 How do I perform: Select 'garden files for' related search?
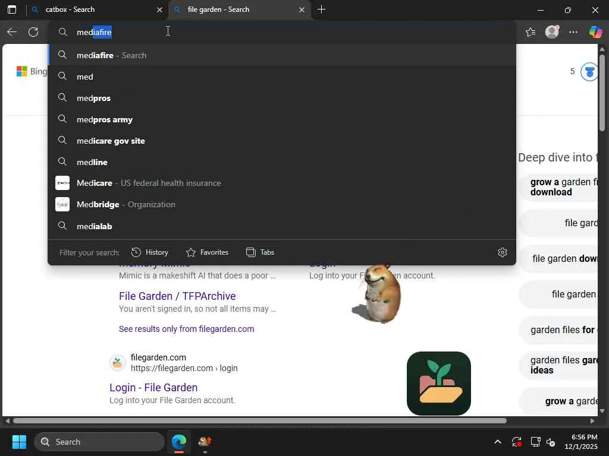pos(559,330)
